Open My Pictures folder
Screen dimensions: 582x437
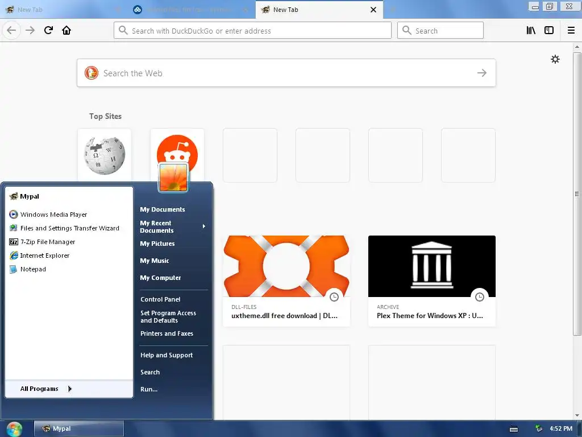[x=157, y=244]
